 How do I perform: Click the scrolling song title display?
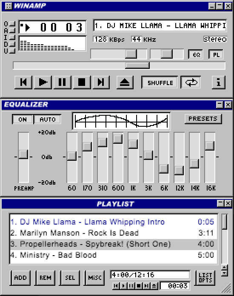click(x=160, y=25)
